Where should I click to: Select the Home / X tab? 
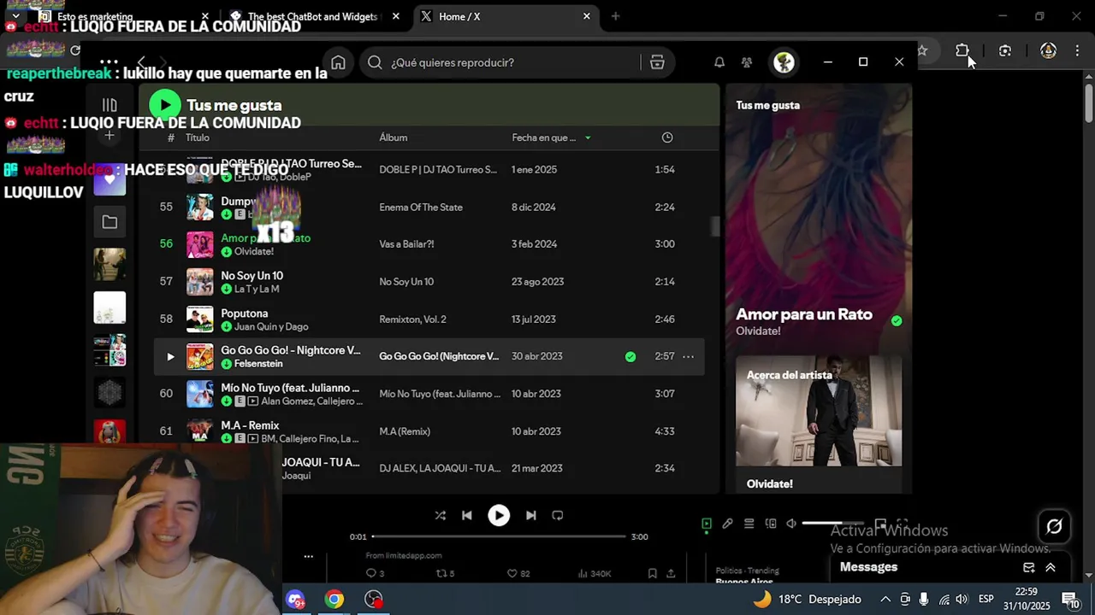point(505,16)
